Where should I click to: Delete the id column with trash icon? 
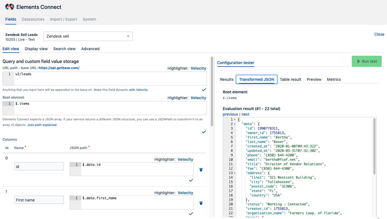coord(201,170)
